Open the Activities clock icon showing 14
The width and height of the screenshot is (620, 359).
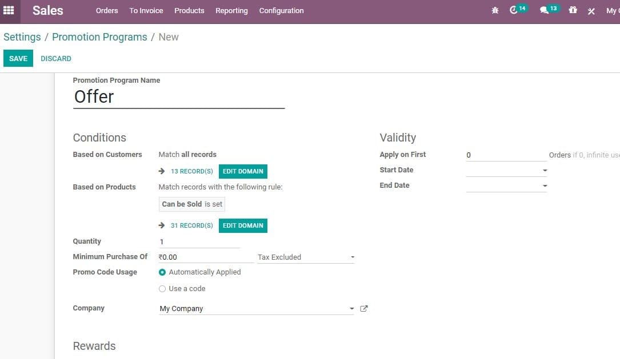point(515,10)
